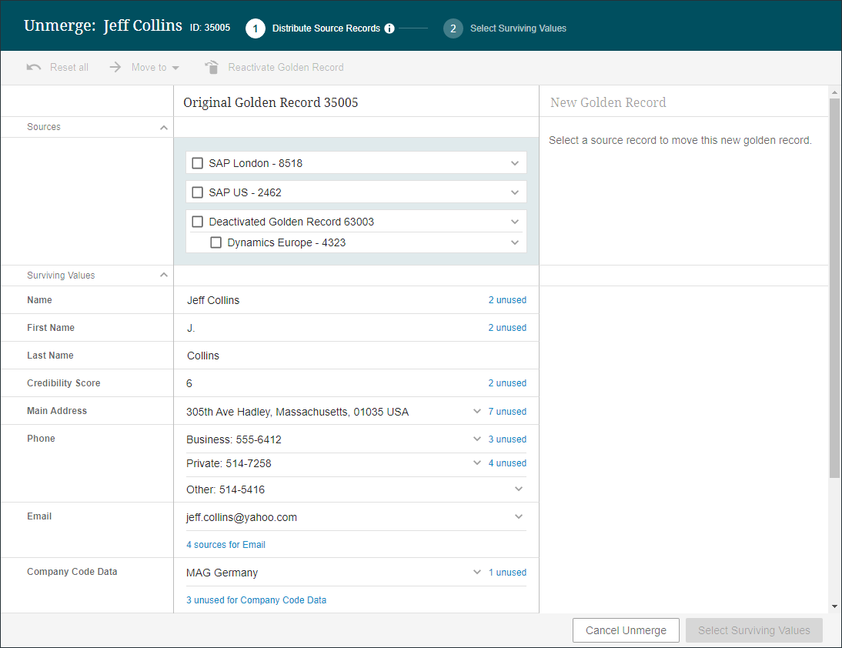Expand Main Address value dropdown

pos(477,412)
